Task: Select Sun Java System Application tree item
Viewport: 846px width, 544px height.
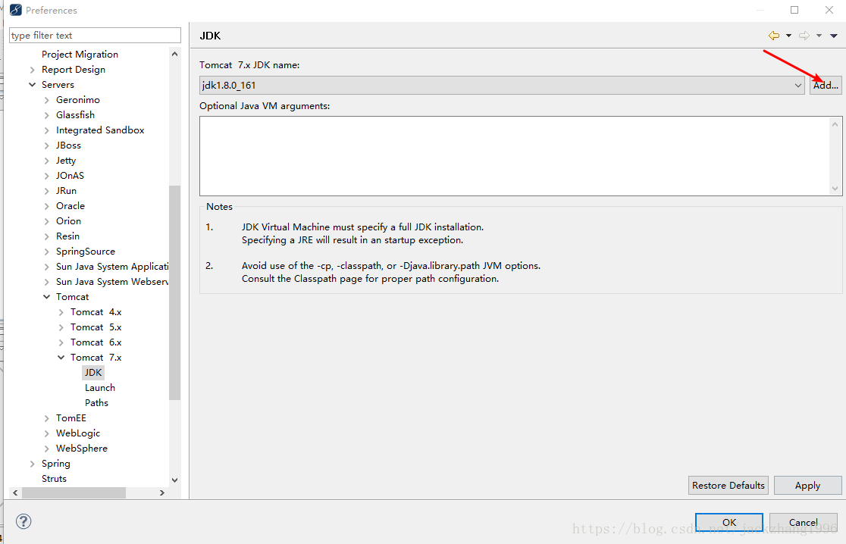Action: point(112,267)
